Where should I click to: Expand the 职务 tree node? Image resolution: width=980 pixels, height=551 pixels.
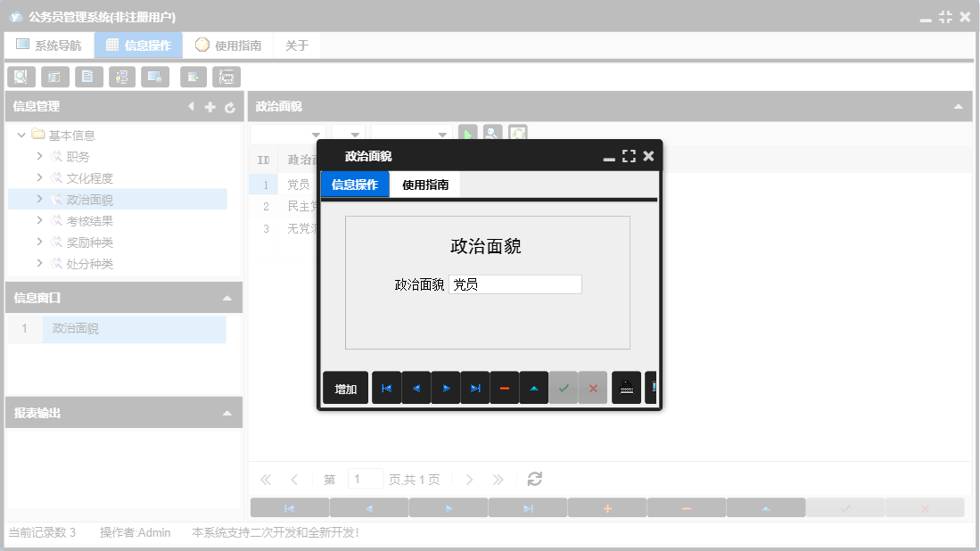38,156
